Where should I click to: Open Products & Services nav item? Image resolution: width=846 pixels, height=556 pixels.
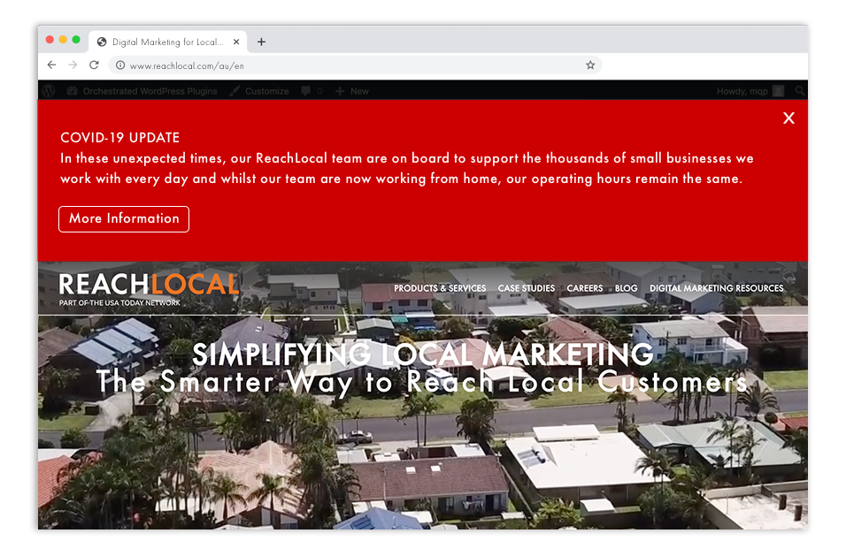click(440, 288)
